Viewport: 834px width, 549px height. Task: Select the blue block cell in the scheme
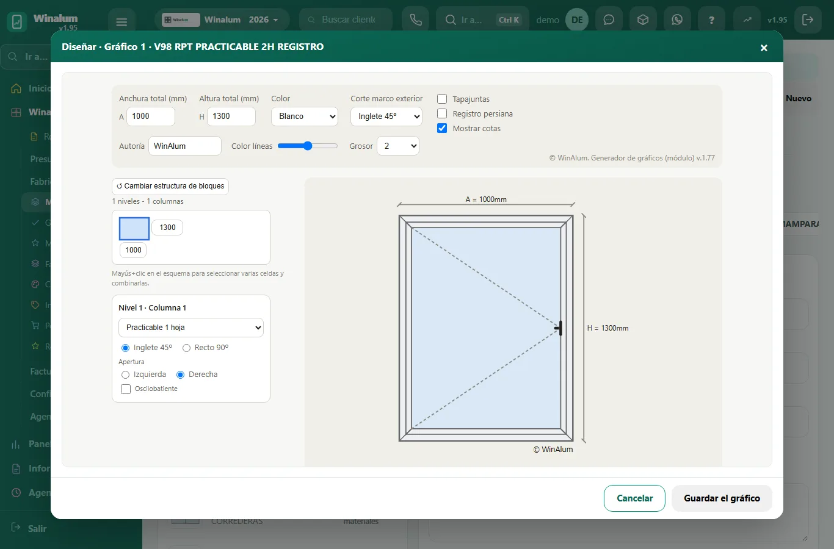coord(134,229)
